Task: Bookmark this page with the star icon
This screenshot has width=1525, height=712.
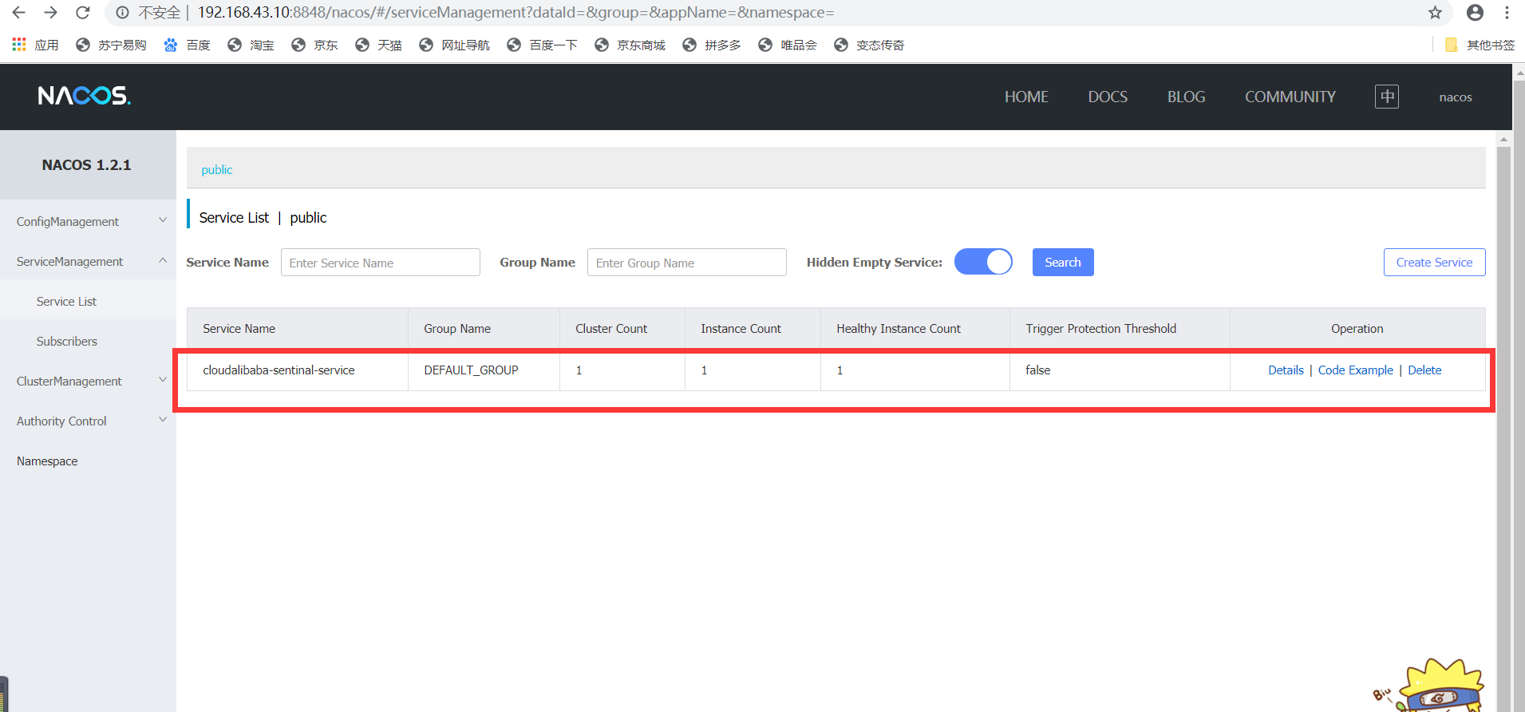Action: 1435,13
